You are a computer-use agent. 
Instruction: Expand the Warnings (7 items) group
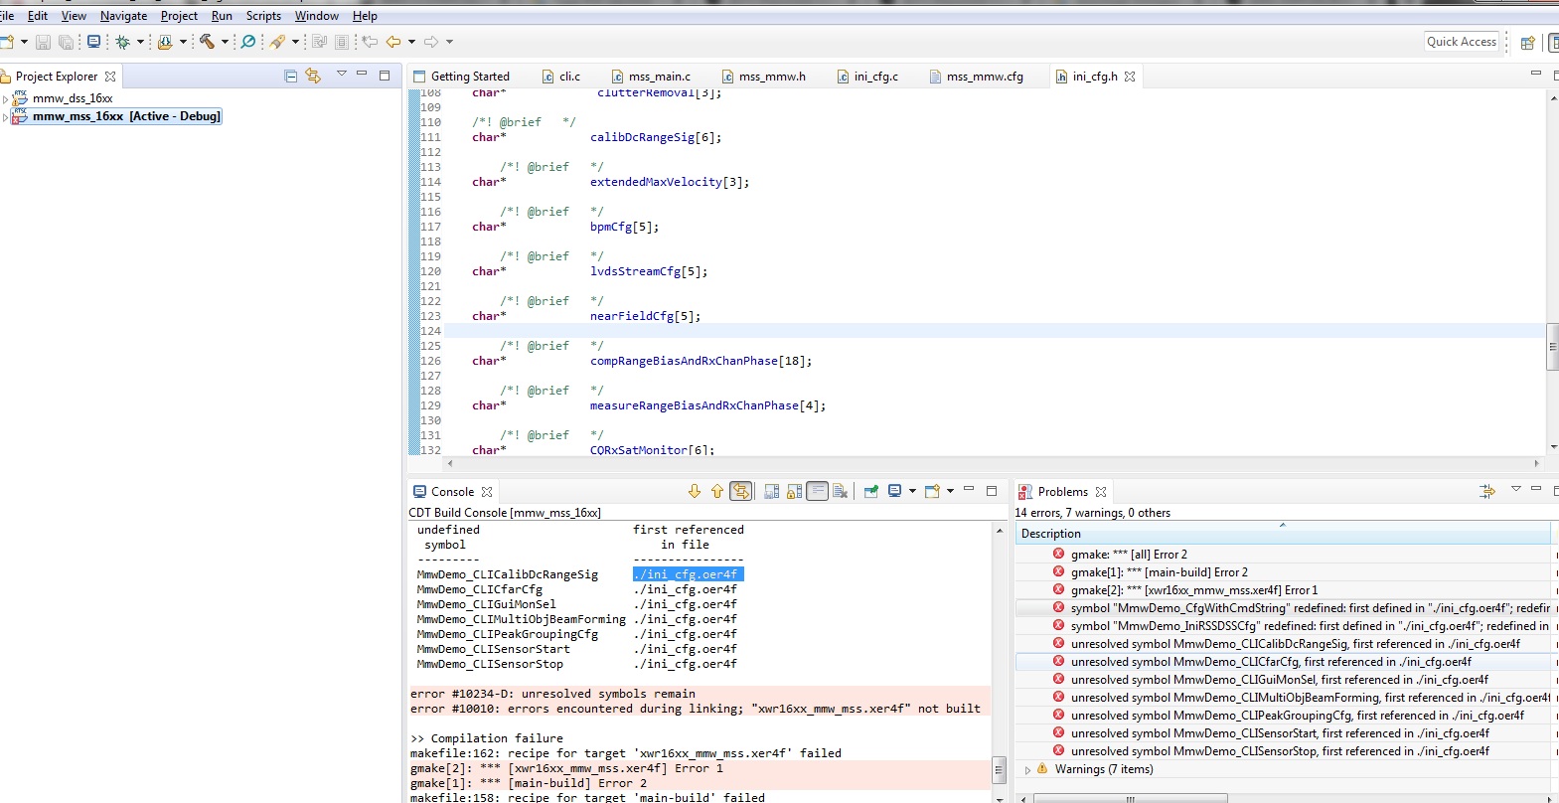(1027, 769)
